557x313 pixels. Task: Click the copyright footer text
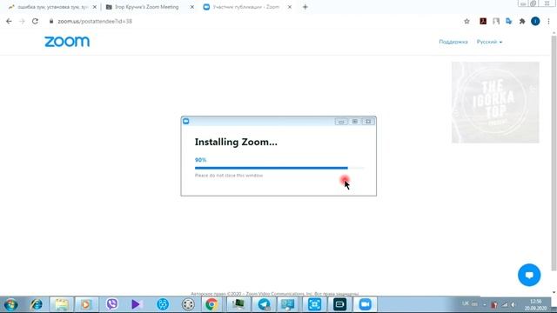tap(275, 294)
